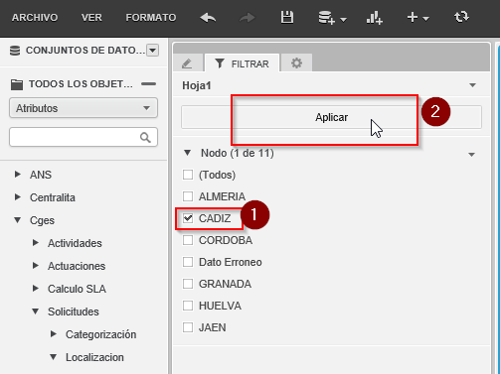Expand the Centralita tree node
Image resolution: width=500 pixels, height=374 pixels.
18,197
